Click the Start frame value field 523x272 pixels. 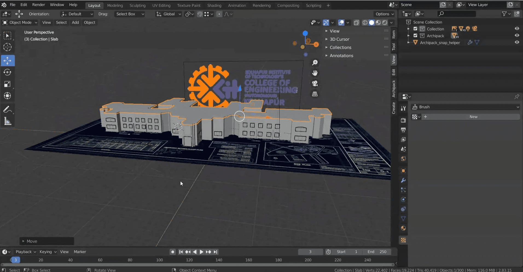coord(347,252)
